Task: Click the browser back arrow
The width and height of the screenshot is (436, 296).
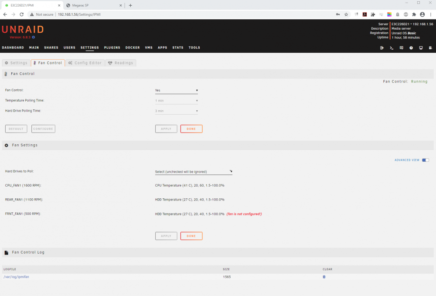Action: click(x=5, y=14)
